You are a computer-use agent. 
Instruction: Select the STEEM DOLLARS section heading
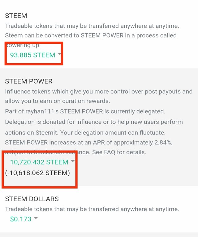click(32, 199)
